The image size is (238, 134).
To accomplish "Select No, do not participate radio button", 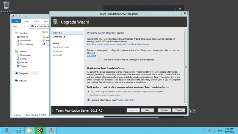I will pos(88,95).
